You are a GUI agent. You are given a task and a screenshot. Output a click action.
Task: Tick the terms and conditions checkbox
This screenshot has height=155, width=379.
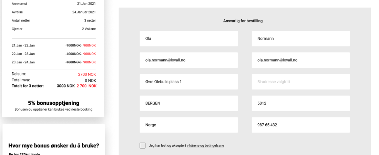(x=143, y=146)
